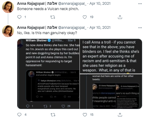The height and width of the screenshot is (119, 145).
Task: Open the bottom-right screenshot of other tweets
Action: click(111, 91)
